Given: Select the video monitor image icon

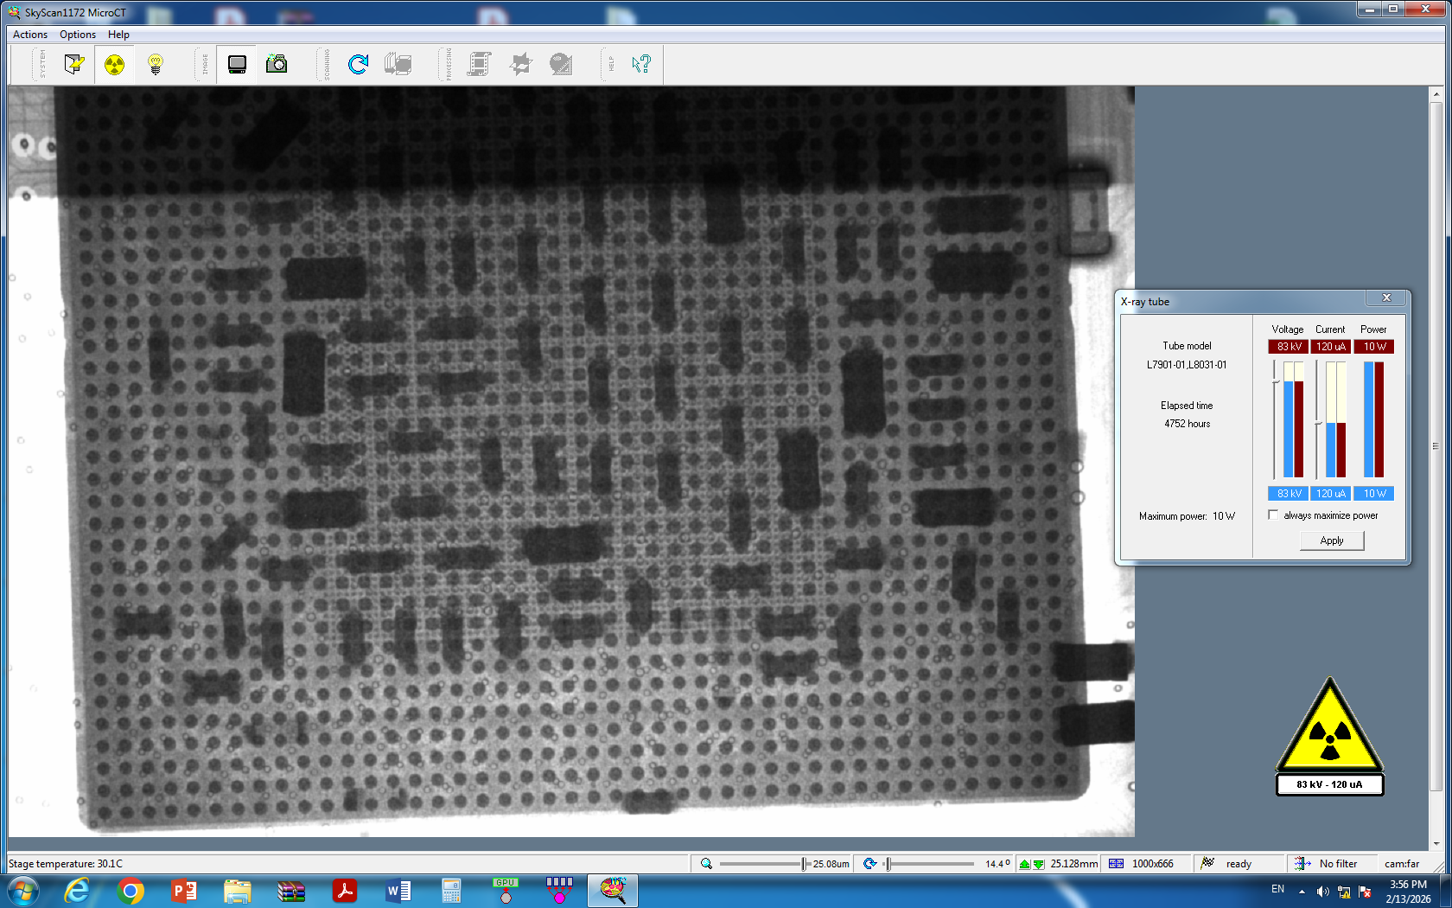Looking at the screenshot, I should coord(237,64).
